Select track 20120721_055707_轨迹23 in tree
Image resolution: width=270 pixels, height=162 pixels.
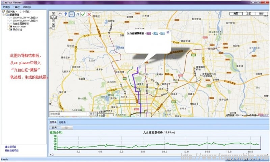point(25,18)
